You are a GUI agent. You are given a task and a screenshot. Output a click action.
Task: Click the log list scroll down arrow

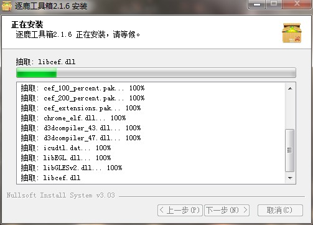pyautogui.click(x=290, y=178)
